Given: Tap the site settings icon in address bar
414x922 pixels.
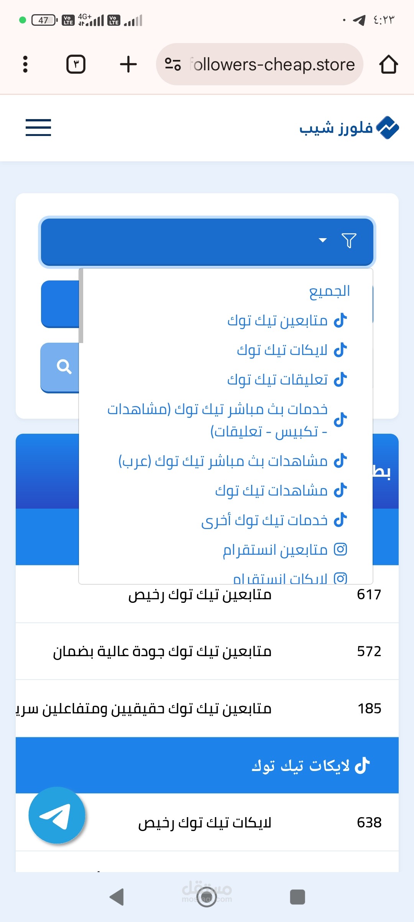Looking at the screenshot, I should point(172,64).
